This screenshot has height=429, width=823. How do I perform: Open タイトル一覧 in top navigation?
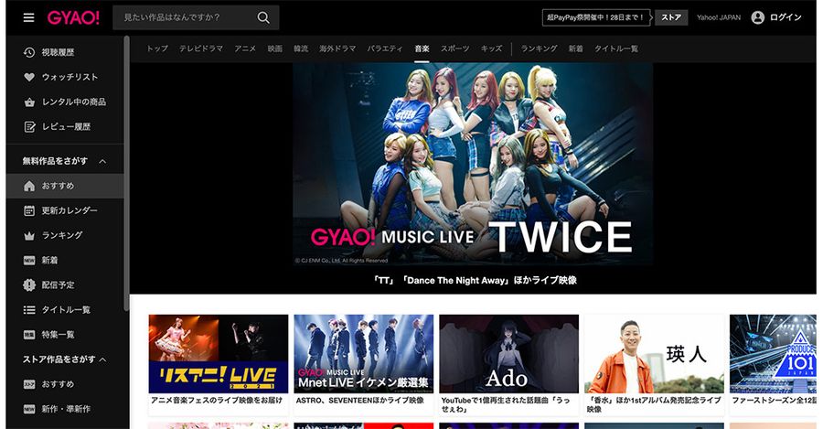pos(616,48)
